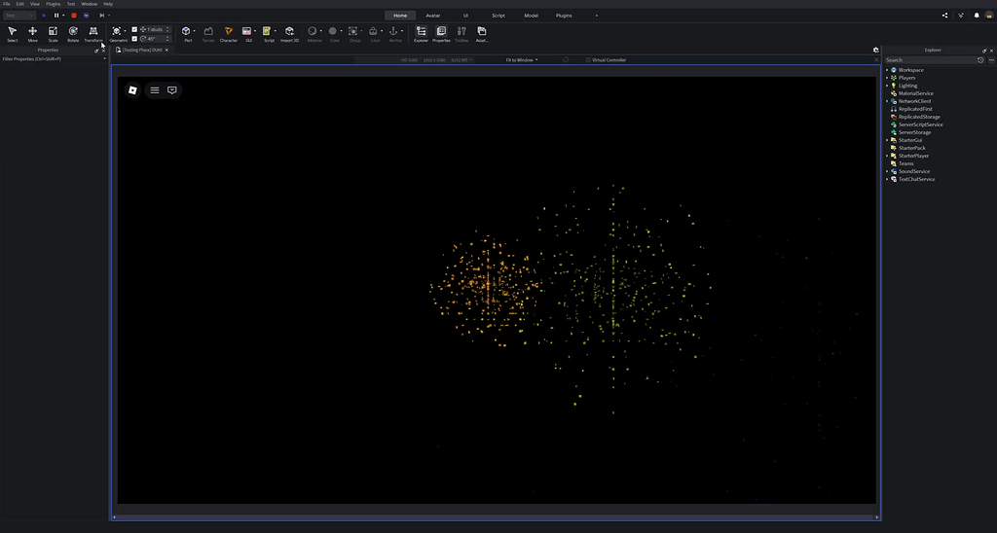997x533 pixels.
Task: Open the Material picker
Action: pos(313,34)
